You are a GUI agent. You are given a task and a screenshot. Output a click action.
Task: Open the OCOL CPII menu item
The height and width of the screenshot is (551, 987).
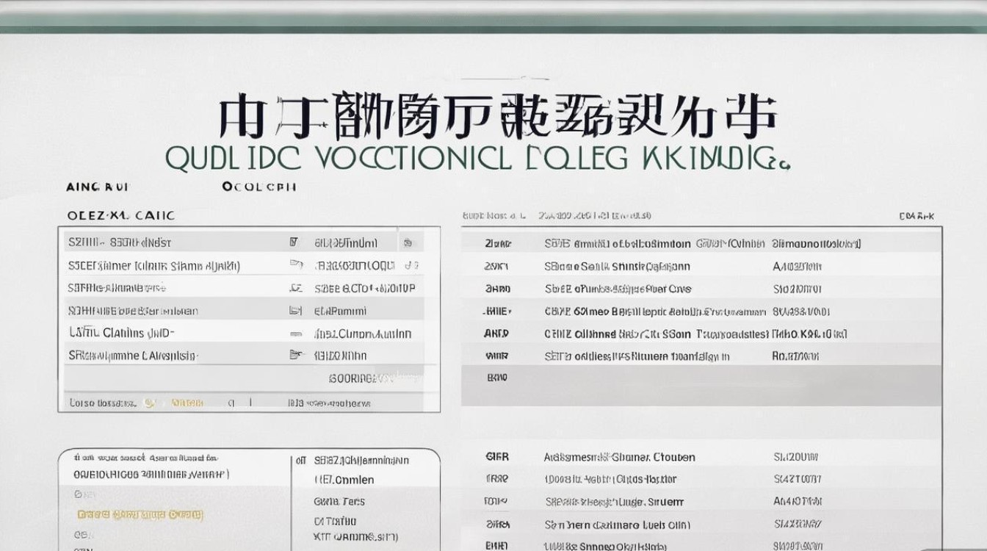pos(257,186)
